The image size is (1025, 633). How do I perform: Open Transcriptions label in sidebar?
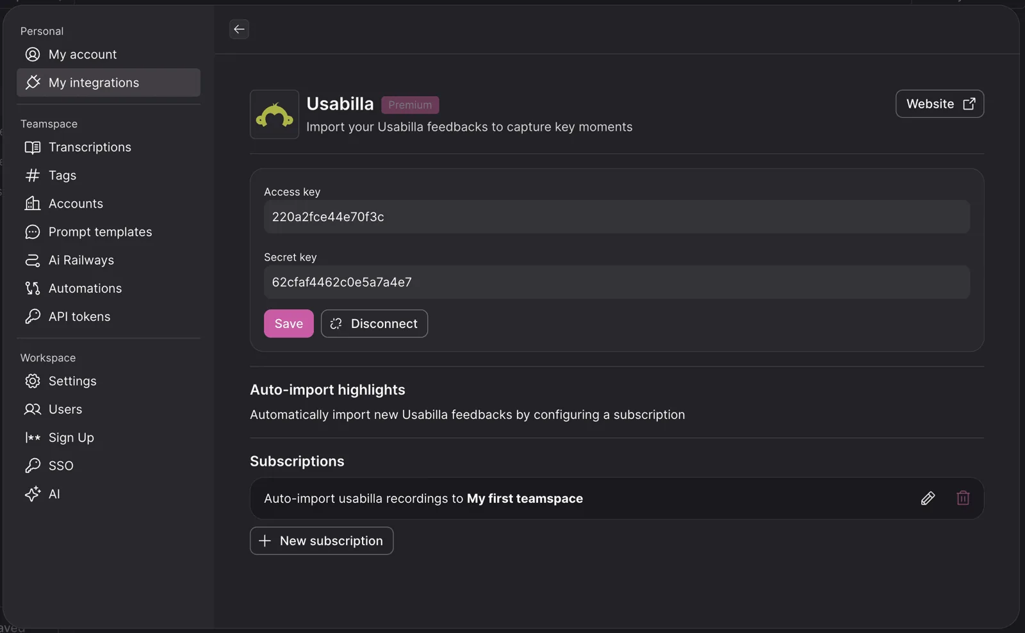pos(90,147)
